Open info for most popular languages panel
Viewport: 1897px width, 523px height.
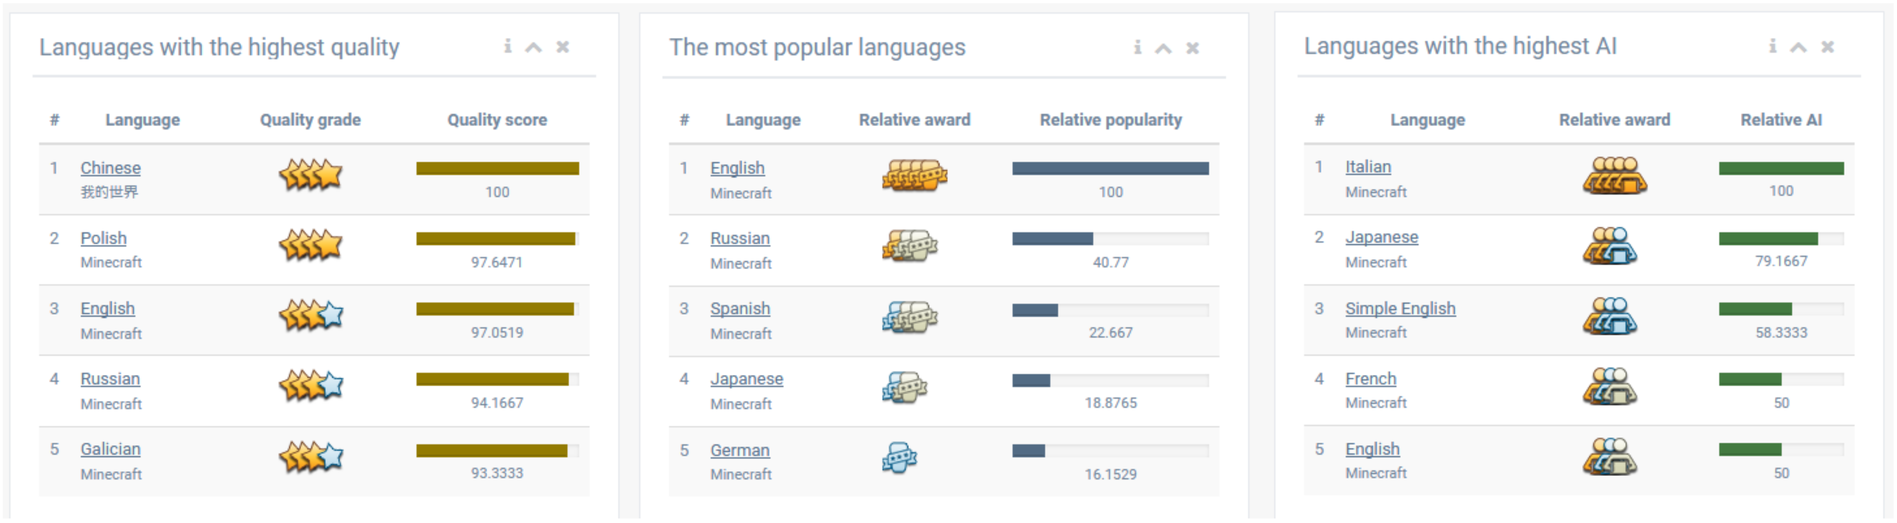[x=1137, y=48]
